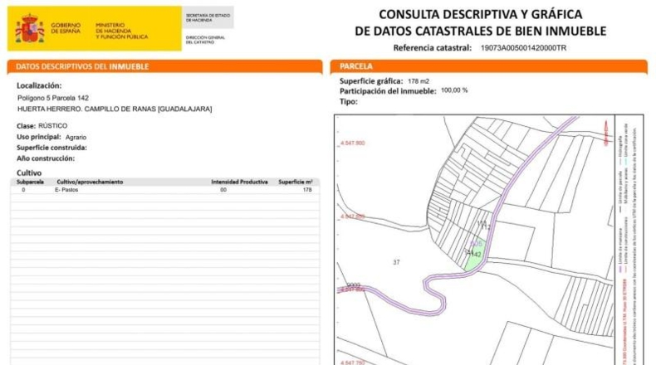The image size is (656, 365).
Task: Click the 'E- Pastos' crop cell
Action: [66, 190]
